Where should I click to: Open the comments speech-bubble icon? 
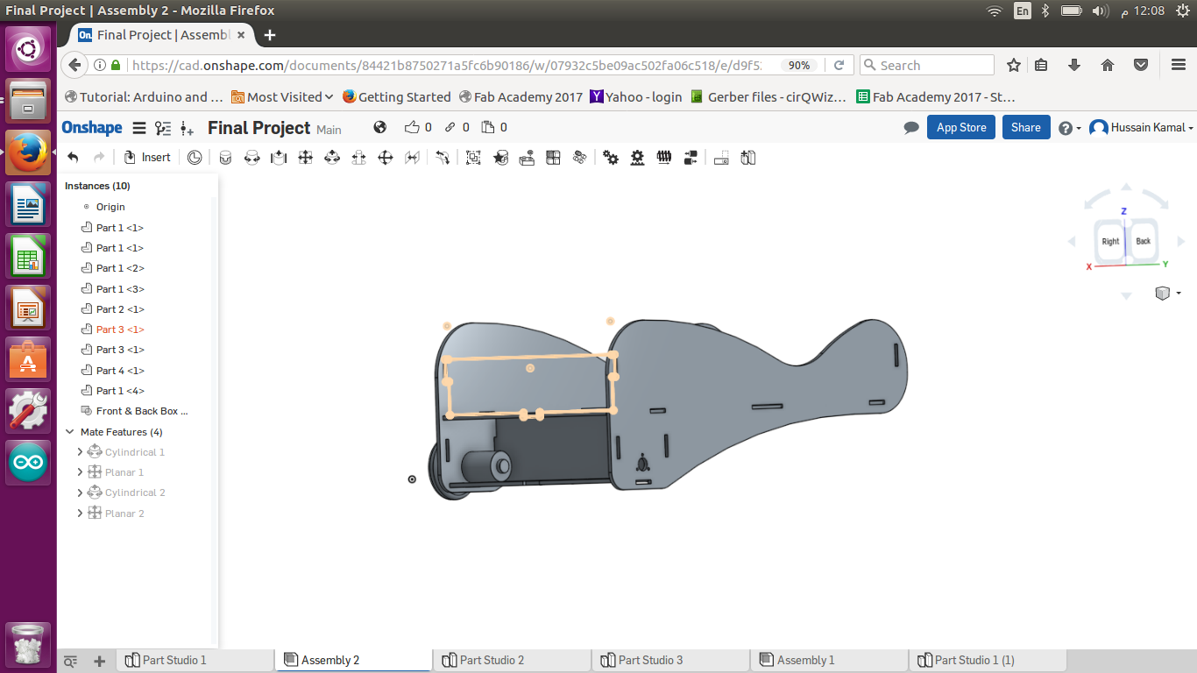(911, 127)
